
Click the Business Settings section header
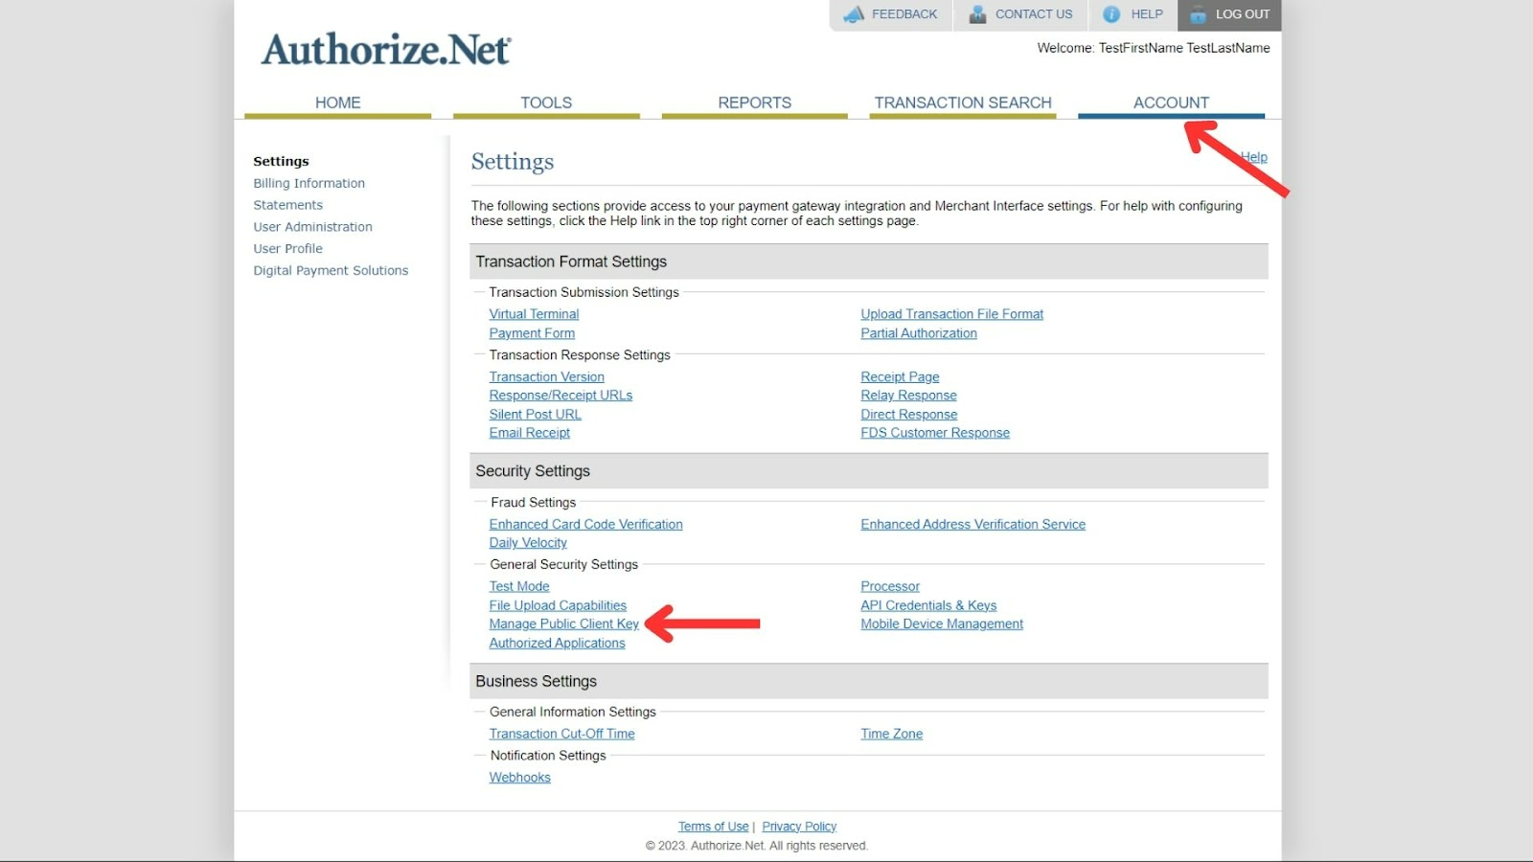tap(869, 681)
